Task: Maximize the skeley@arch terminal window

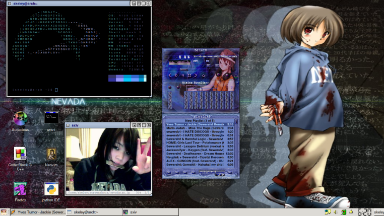Action: point(144,4)
